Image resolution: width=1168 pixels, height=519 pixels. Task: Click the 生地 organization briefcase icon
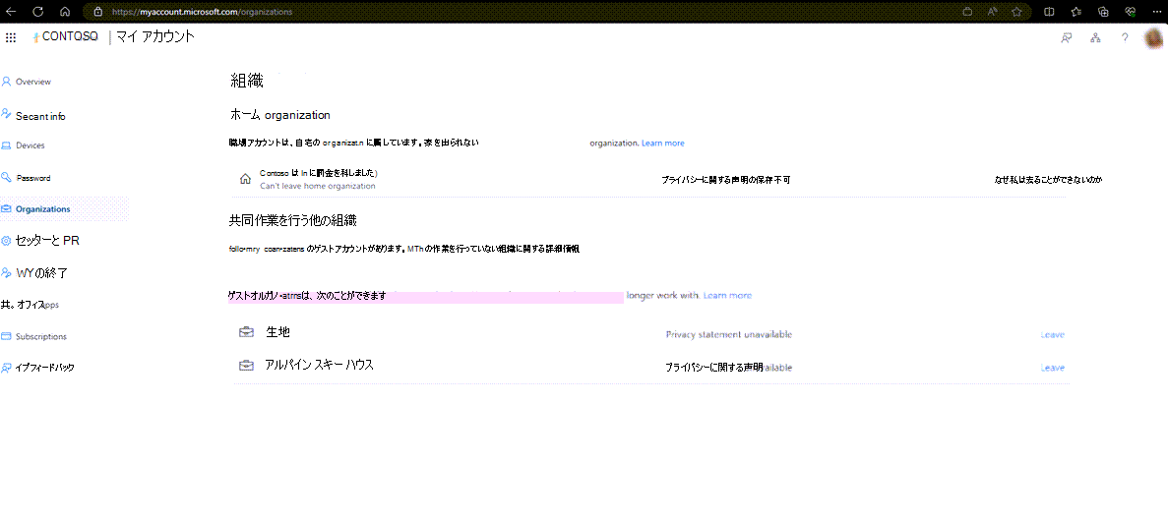(x=246, y=332)
